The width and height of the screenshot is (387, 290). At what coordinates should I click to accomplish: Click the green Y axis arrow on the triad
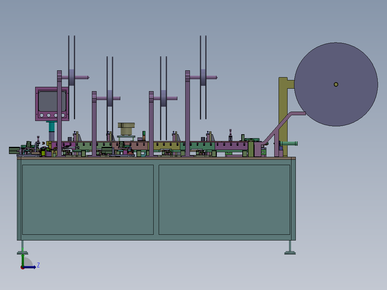click(x=23, y=260)
